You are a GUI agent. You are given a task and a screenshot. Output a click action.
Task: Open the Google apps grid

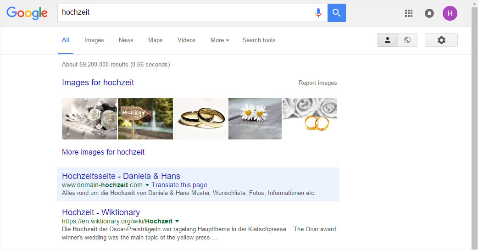click(408, 13)
